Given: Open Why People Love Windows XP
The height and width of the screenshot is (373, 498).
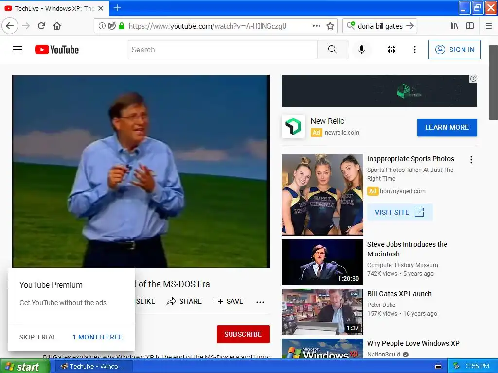Looking at the screenshot, I should [413, 343].
